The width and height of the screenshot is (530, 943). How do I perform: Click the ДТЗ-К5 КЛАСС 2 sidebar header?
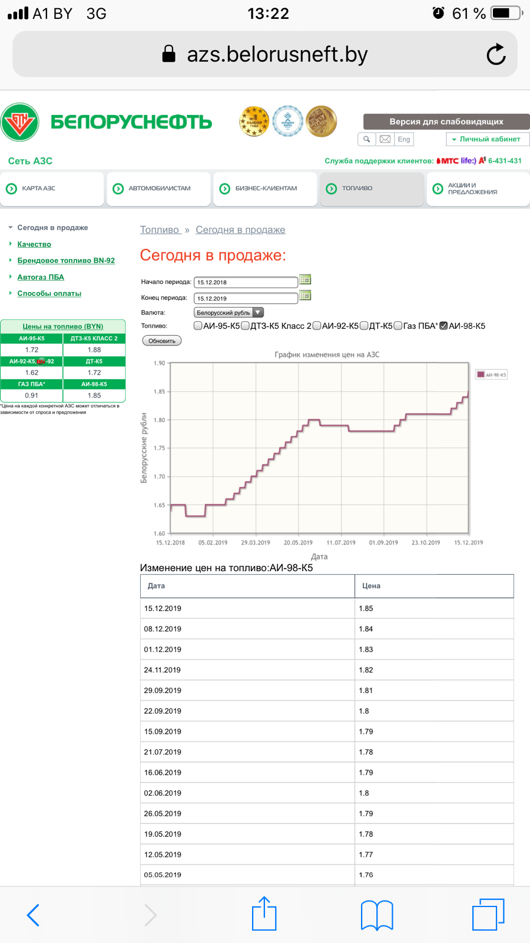click(x=94, y=338)
